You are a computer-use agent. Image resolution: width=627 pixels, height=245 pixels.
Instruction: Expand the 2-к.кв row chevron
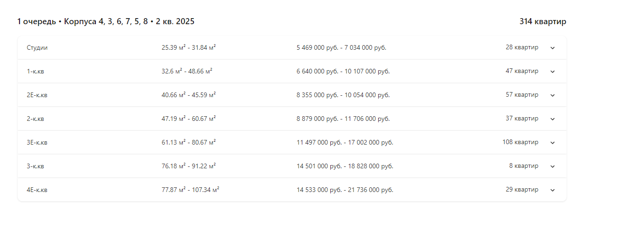pyautogui.click(x=553, y=119)
